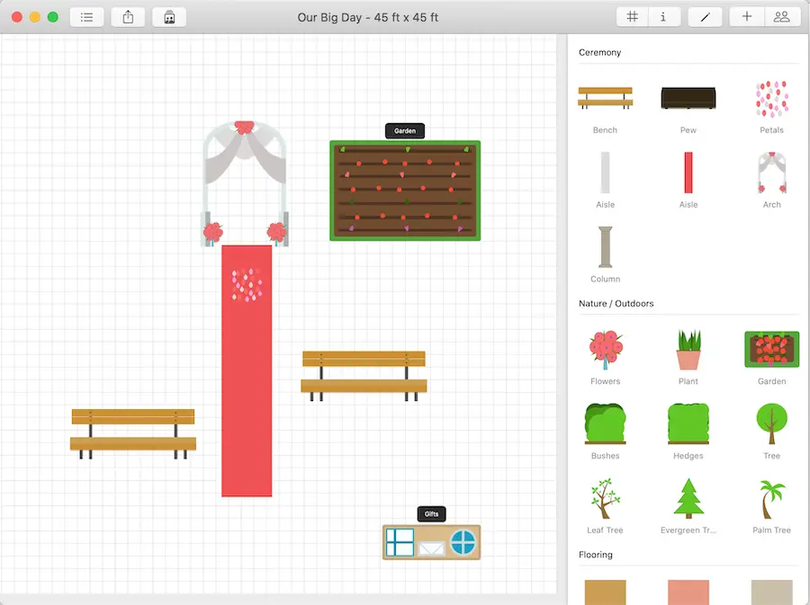Open the guests people button
Viewport: 810px width, 605px height.
[781, 17]
